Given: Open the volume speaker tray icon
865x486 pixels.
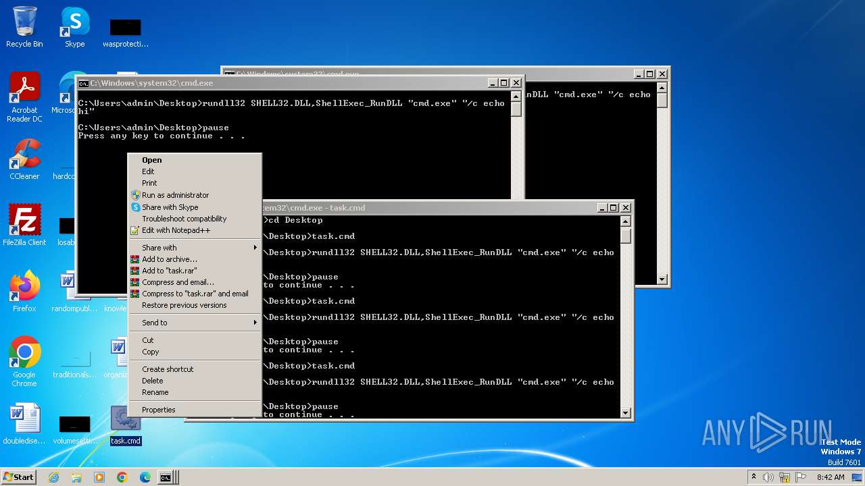Looking at the screenshot, I should click(768, 477).
